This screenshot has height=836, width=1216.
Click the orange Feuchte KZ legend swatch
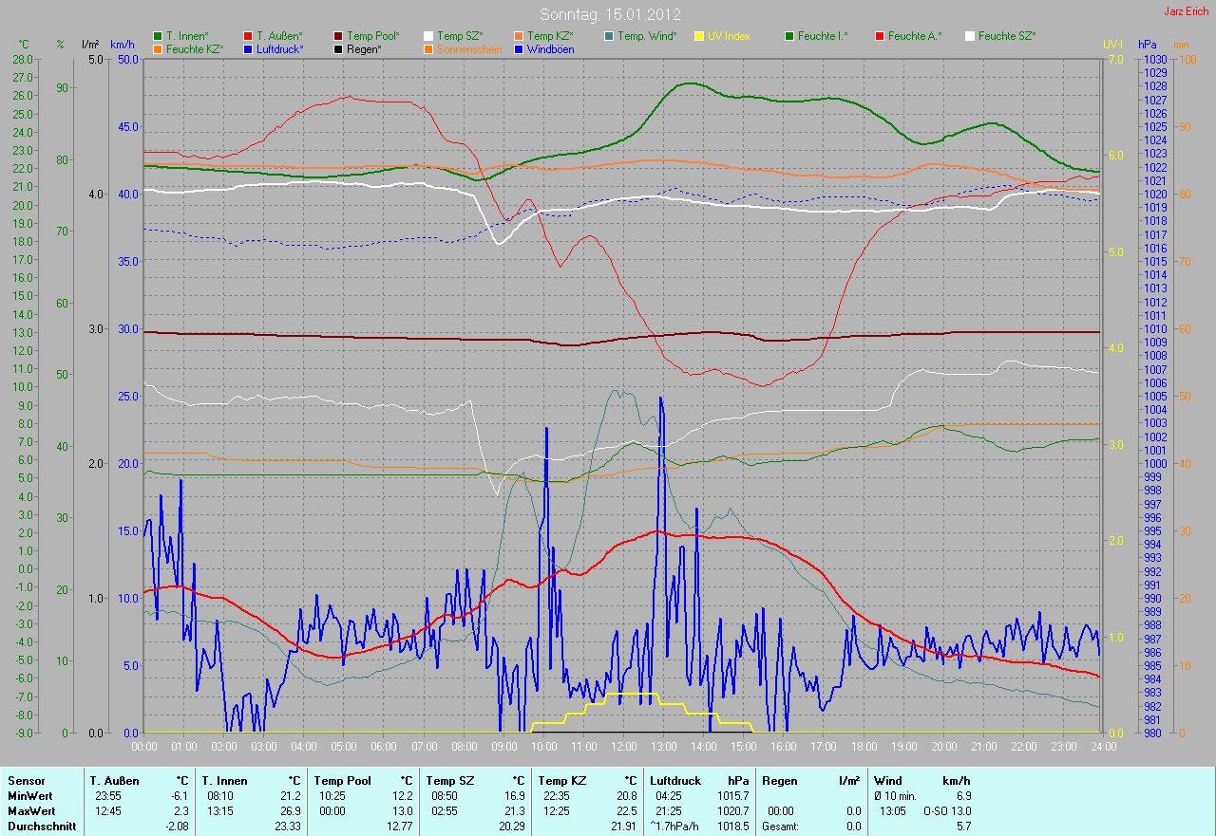158,48
